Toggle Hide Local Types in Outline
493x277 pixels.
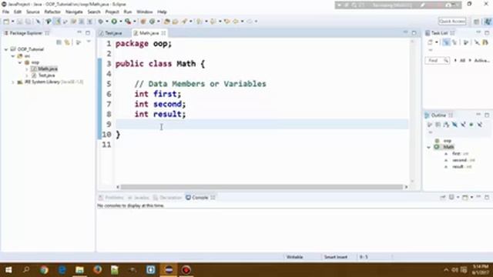479,125
